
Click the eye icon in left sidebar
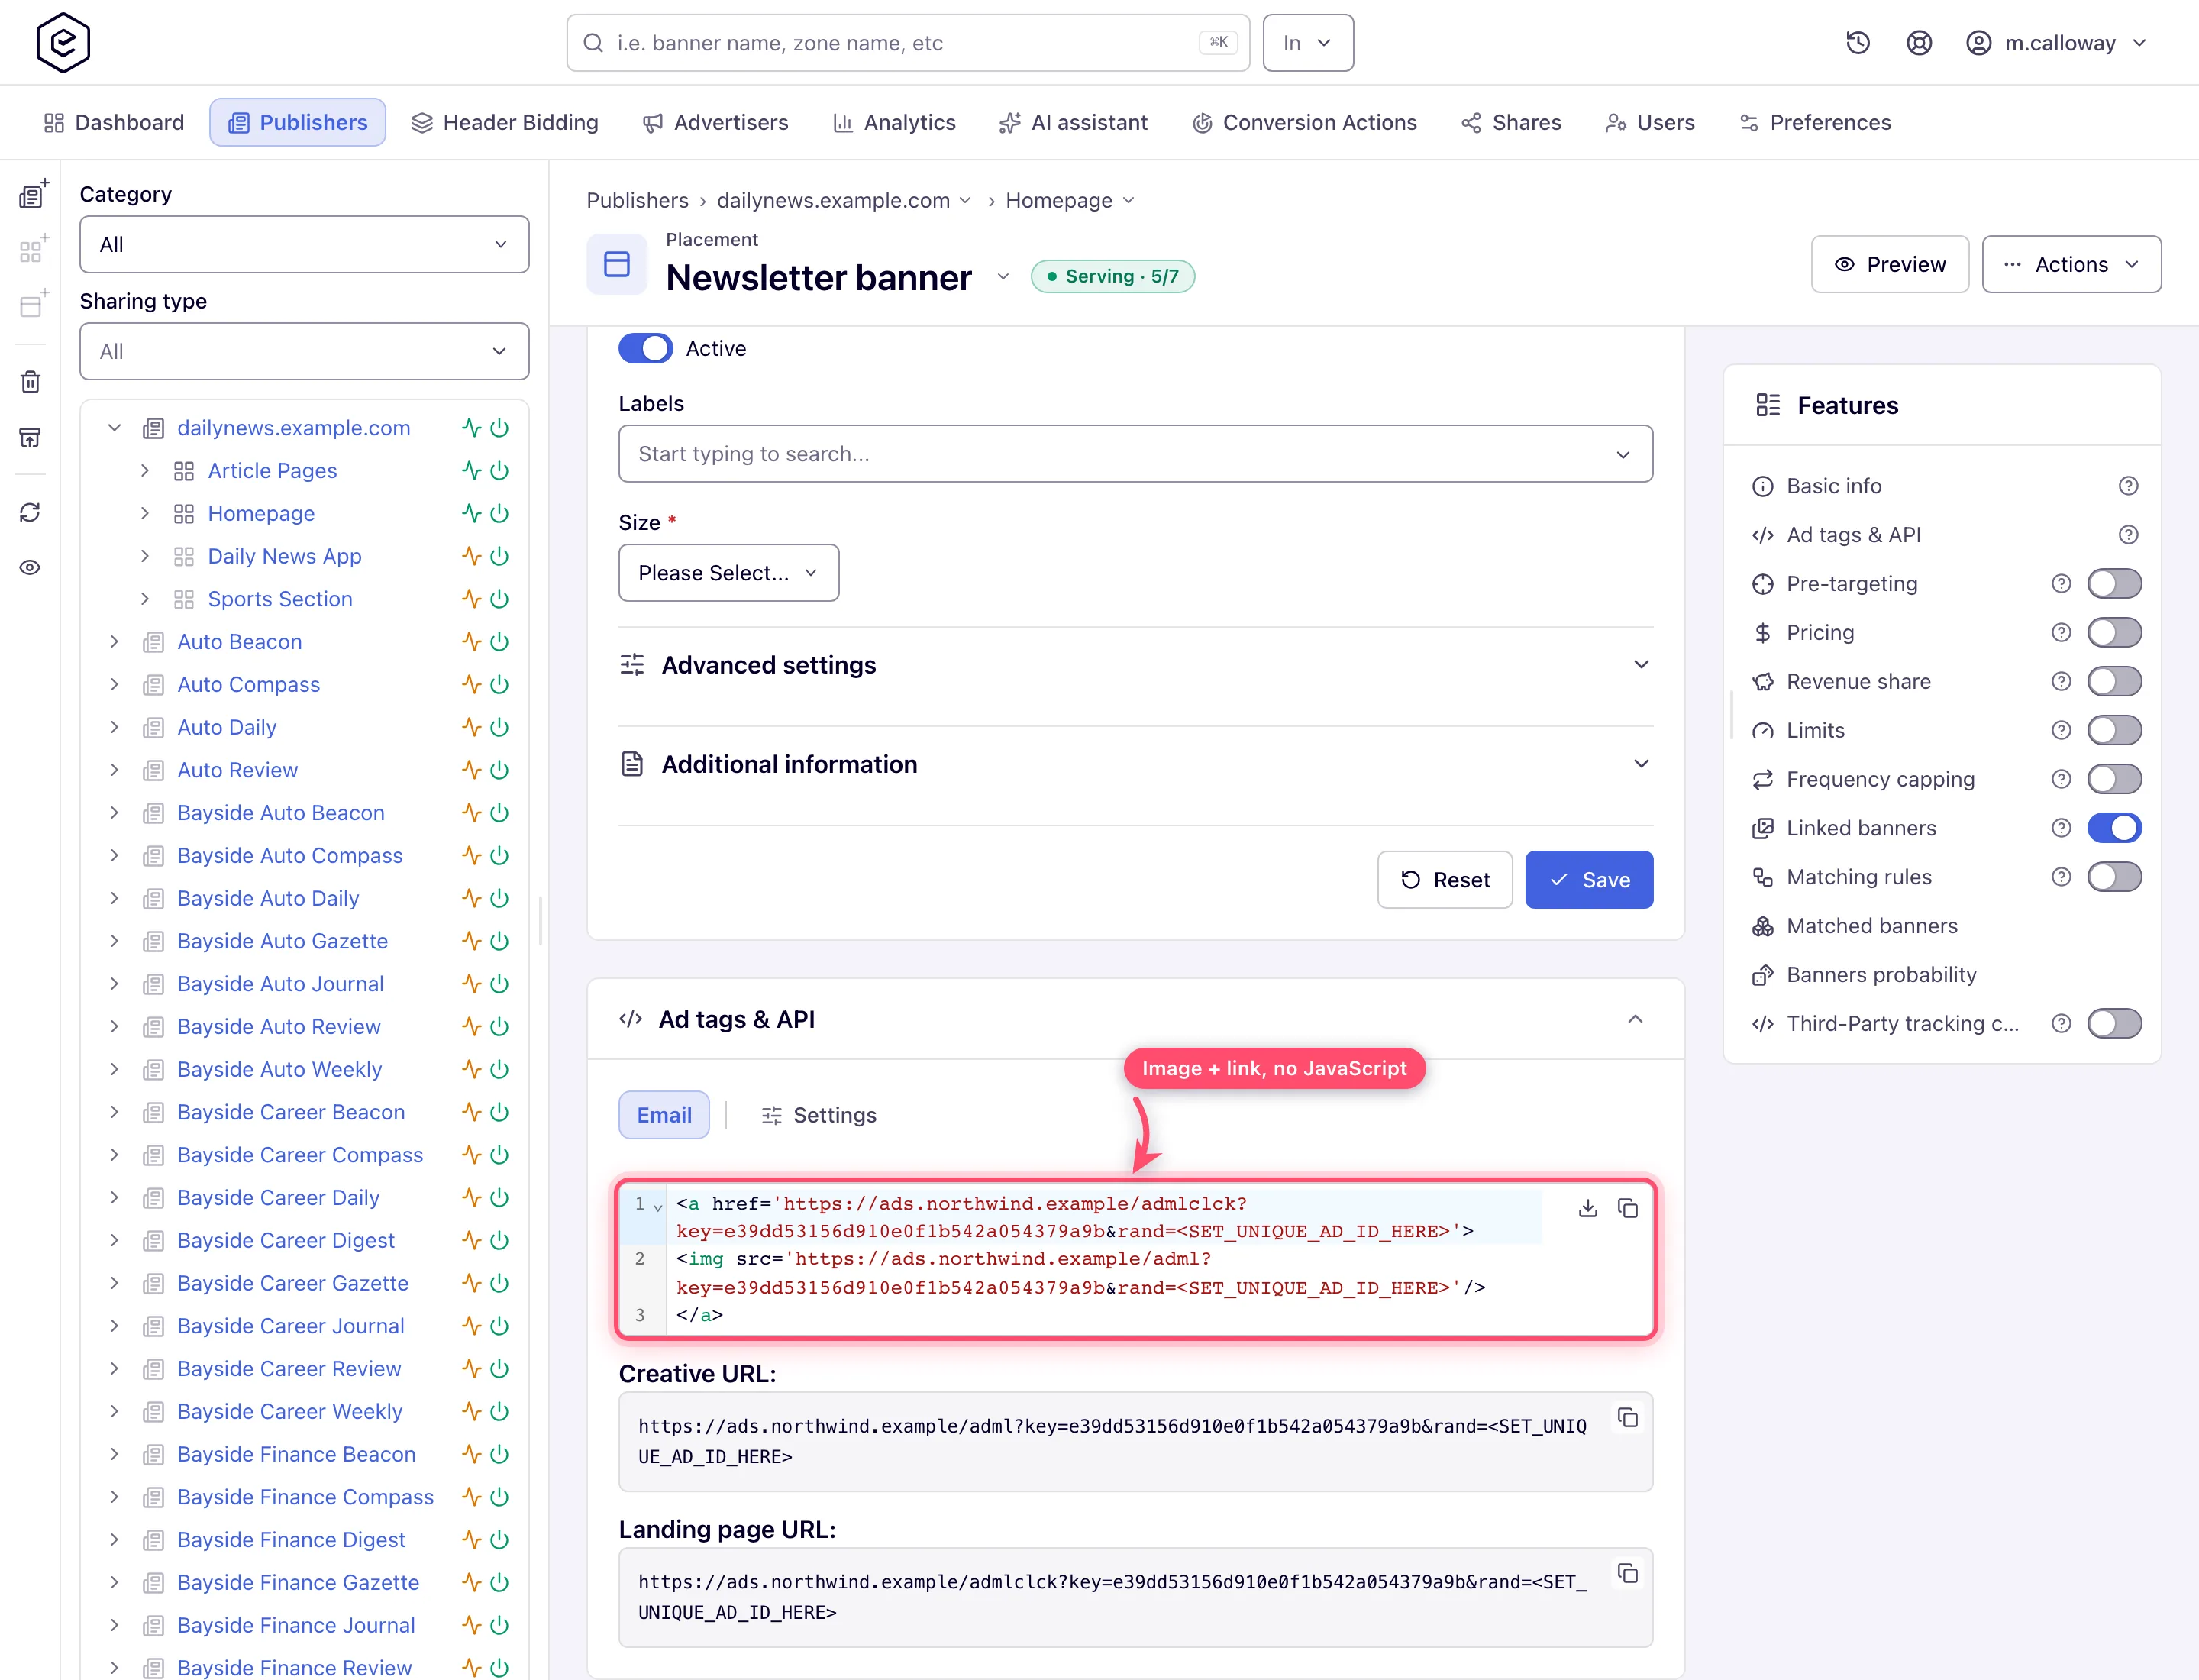pos(30,567)
